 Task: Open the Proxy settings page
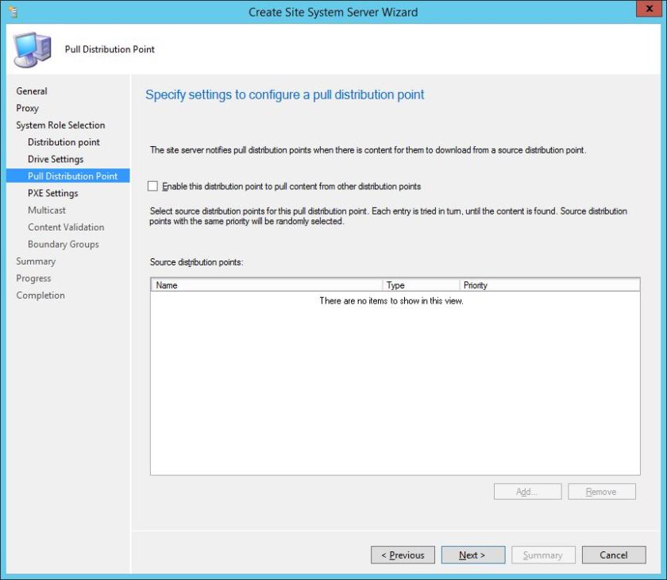point(28,108)
